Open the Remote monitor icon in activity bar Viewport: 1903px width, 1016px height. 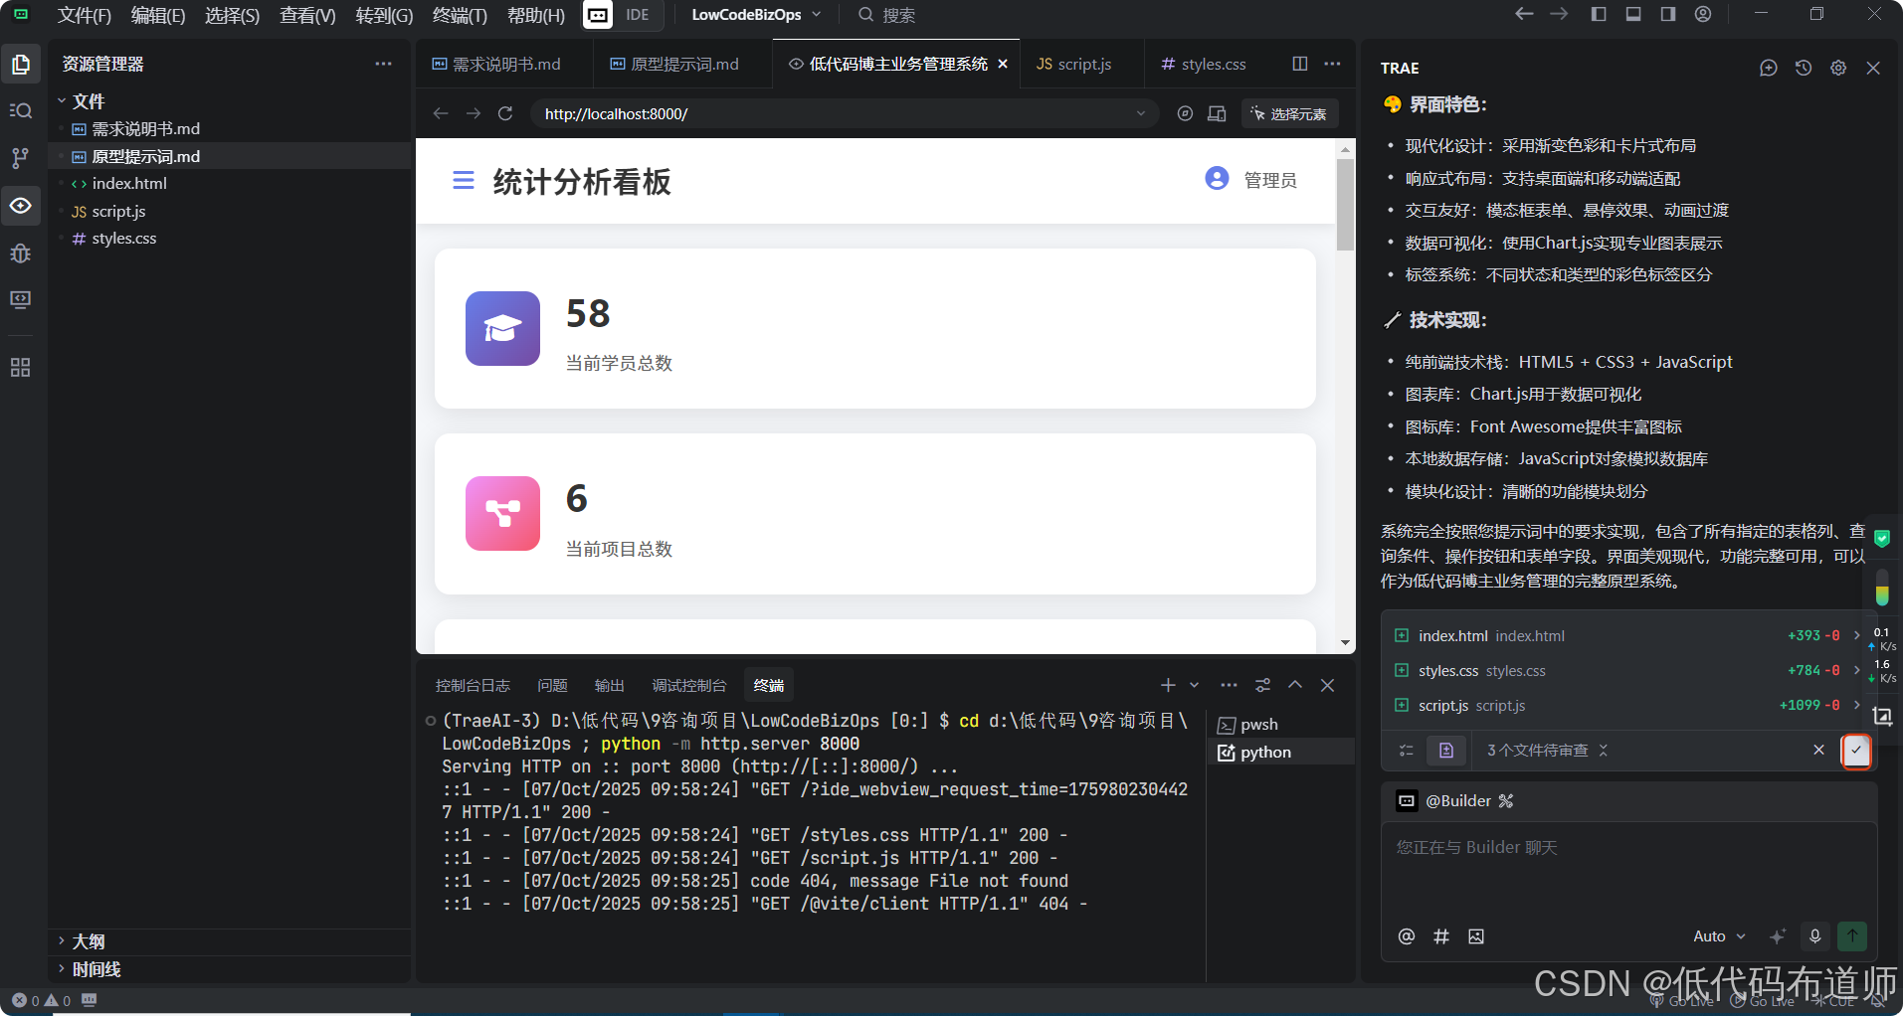point(21,299)
